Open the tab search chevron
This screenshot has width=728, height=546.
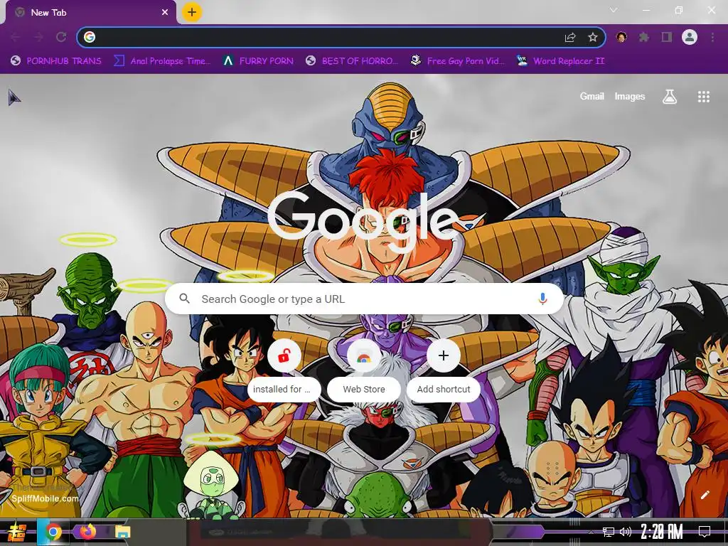click(614, 10)
